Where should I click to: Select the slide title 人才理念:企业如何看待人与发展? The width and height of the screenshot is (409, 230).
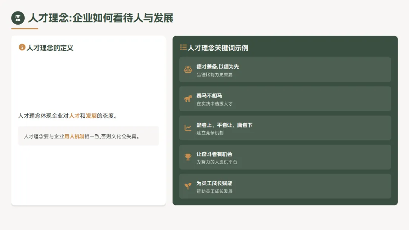101,18
